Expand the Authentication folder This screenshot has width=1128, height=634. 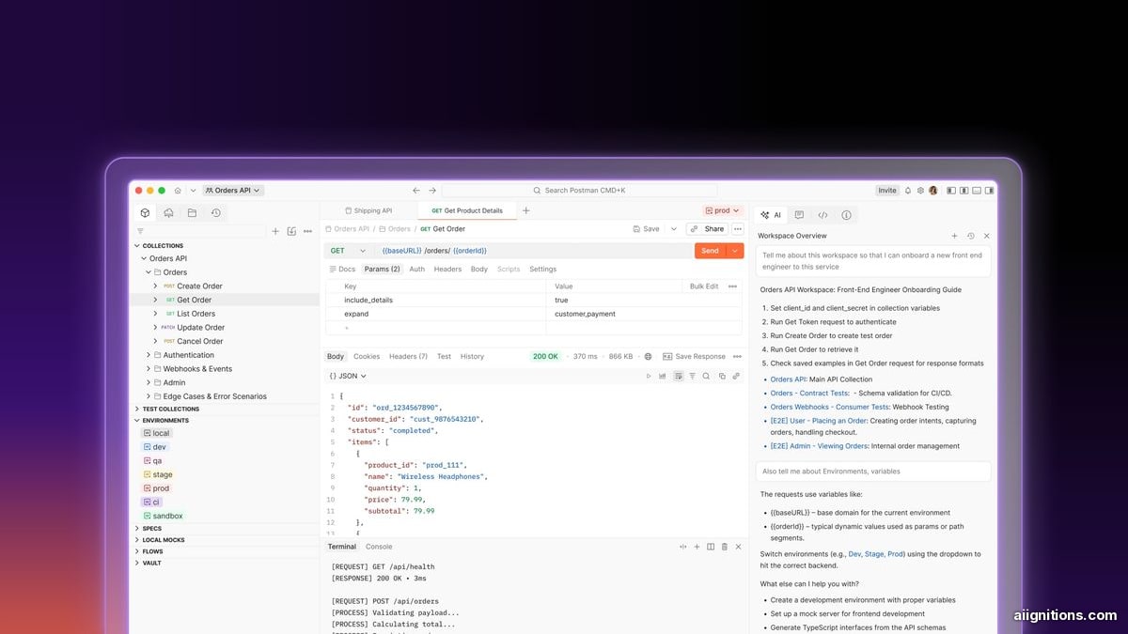(149, 355)
